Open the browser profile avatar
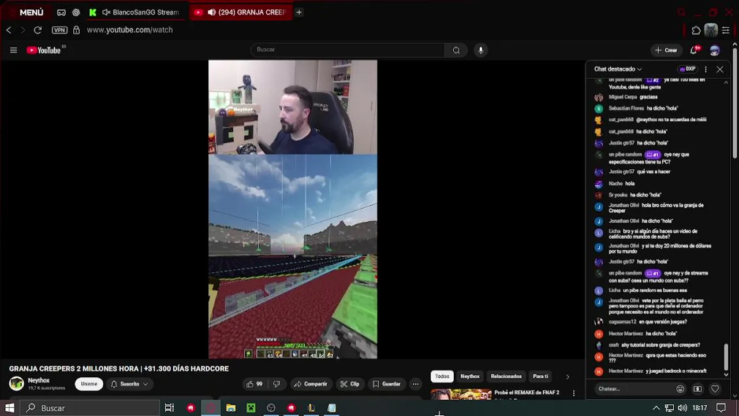 711,30
